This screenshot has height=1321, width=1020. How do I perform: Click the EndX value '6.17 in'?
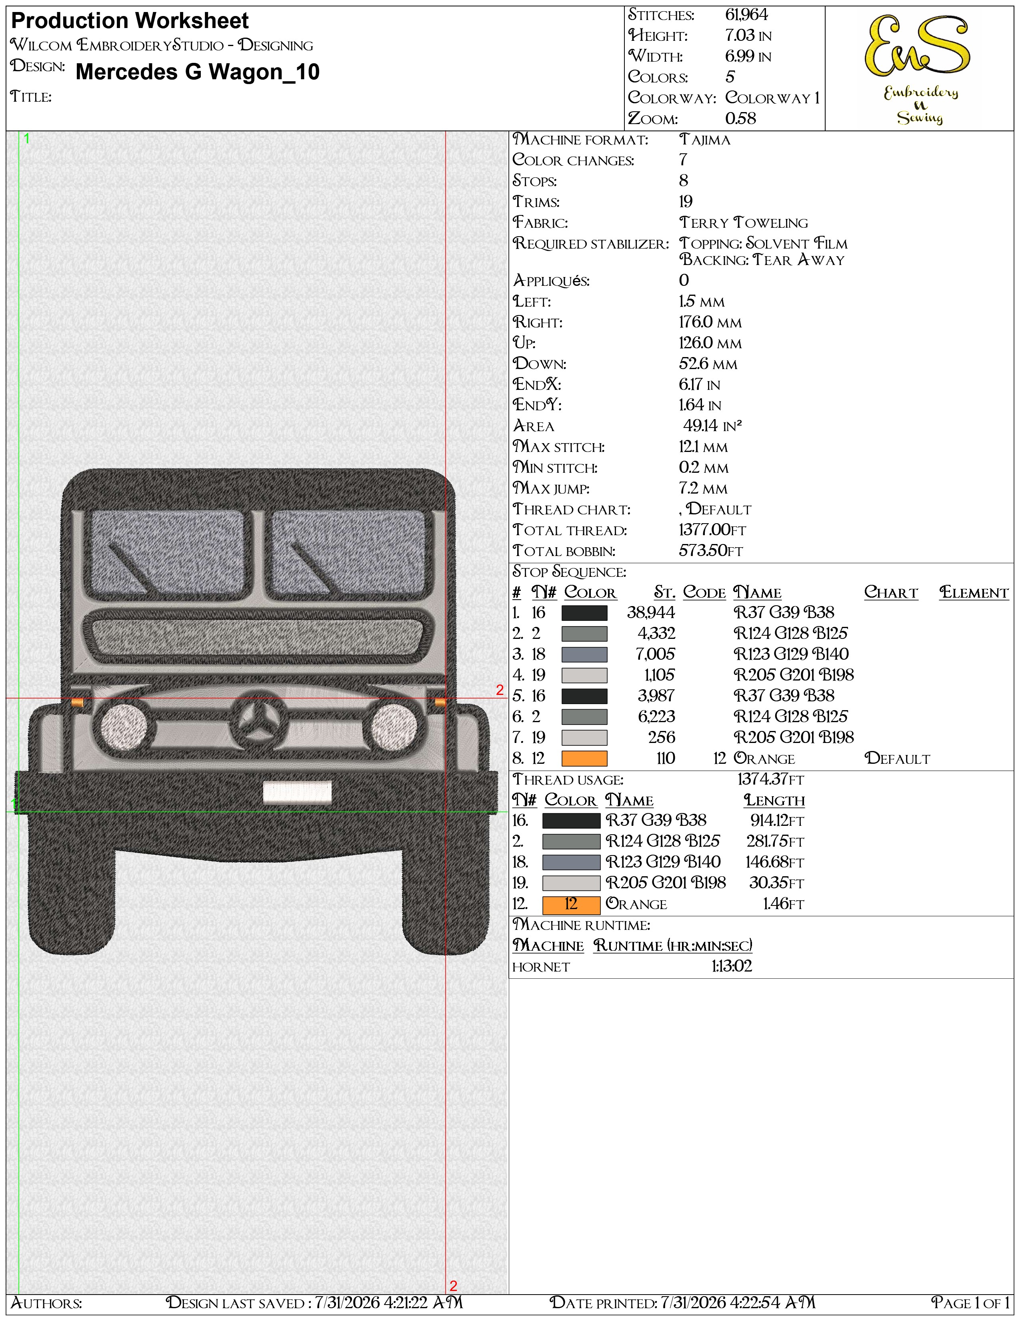pyautogui.click(x=700, y=385)
